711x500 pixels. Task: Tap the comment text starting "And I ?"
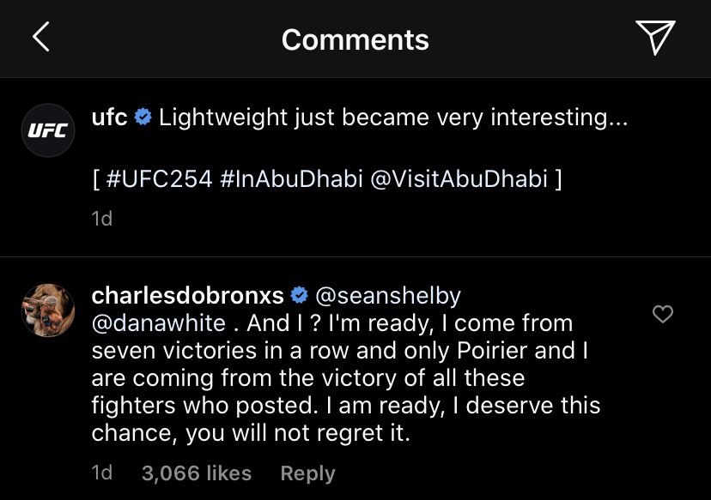pos(343,379)
